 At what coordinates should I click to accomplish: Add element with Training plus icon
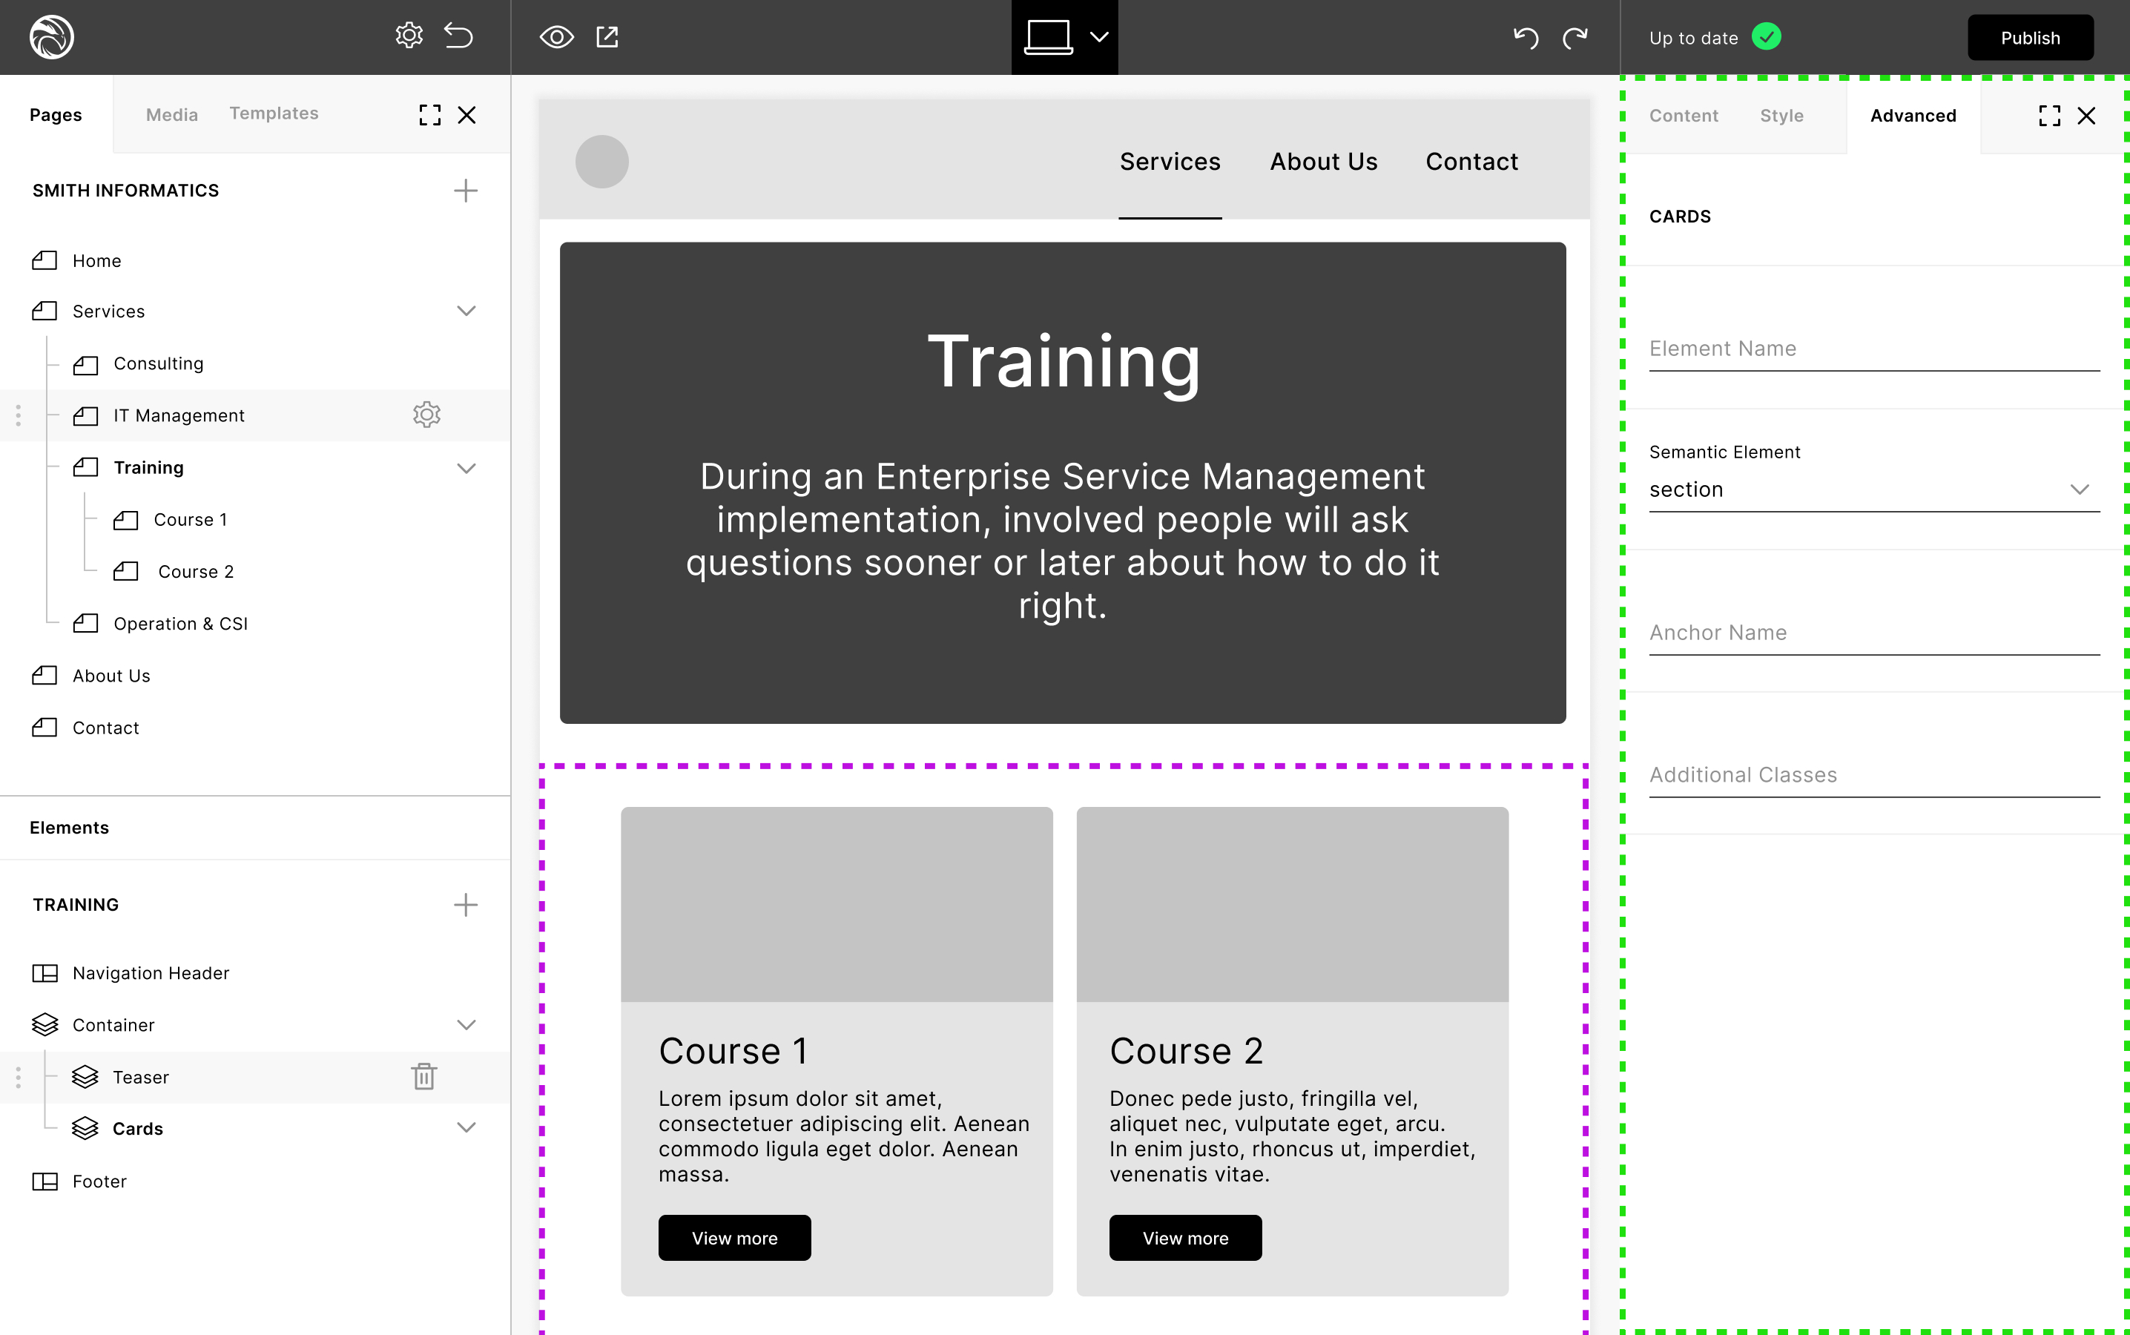[465, 904]
